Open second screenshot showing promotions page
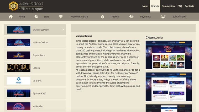 pos(169,87)
